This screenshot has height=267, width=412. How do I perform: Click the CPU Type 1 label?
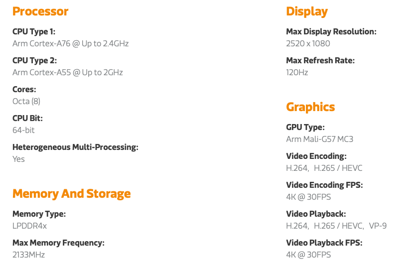point(34,31)
